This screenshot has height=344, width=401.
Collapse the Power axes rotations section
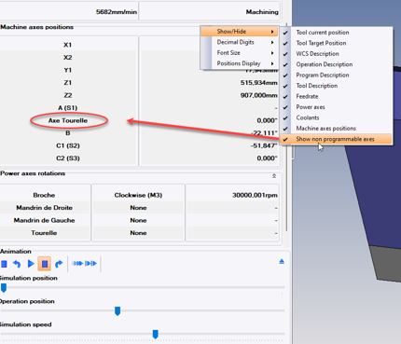[274, 176]
